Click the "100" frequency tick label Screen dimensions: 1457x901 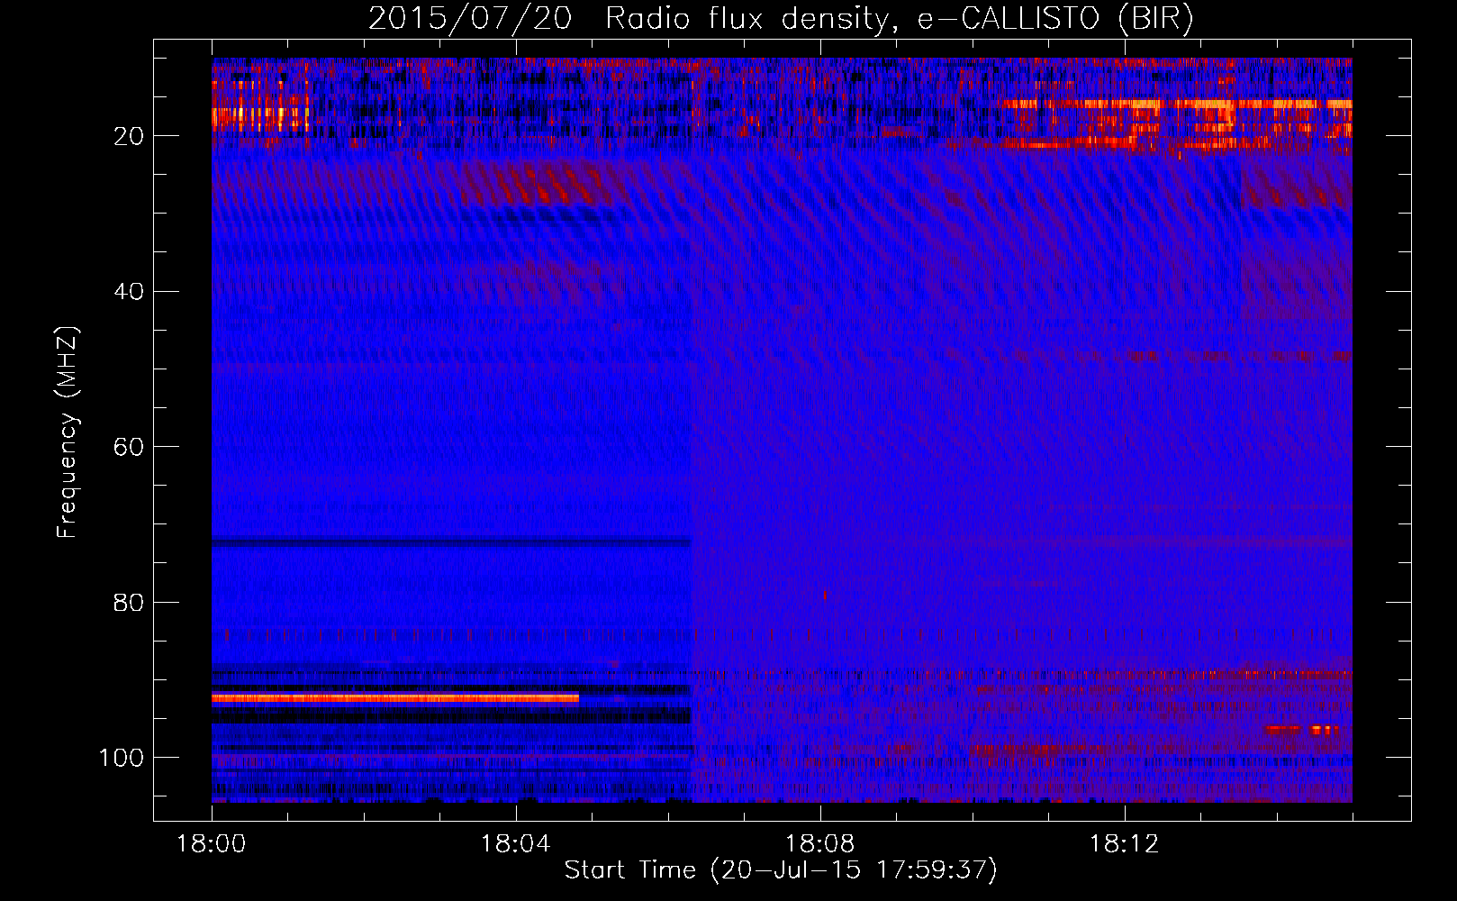tap(122, 758)
